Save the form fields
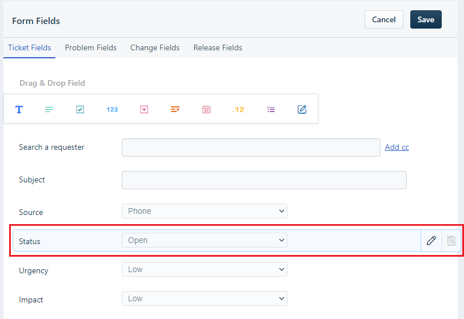The image size is (464, 319). click(426, 19)
